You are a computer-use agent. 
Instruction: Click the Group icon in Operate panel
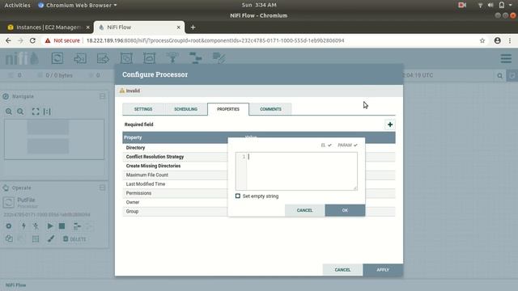[x=36, y=238]
